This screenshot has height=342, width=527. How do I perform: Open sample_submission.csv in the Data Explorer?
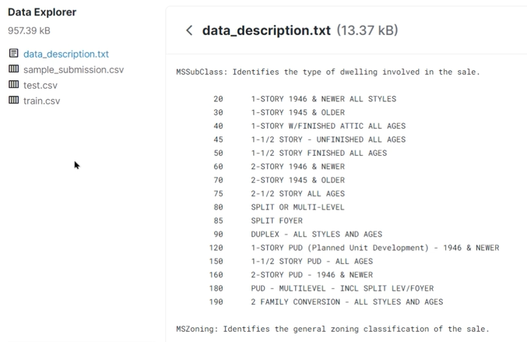(73, 69)
